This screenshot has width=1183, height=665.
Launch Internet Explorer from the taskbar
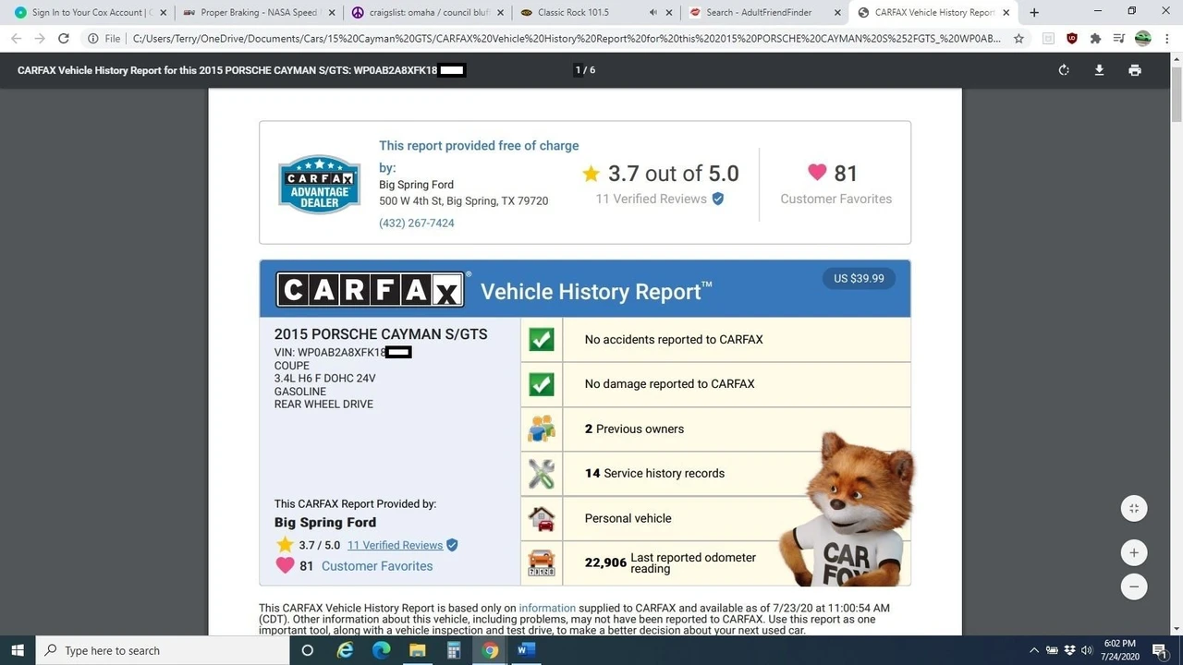pyautogui.click(x=345, y=650)
